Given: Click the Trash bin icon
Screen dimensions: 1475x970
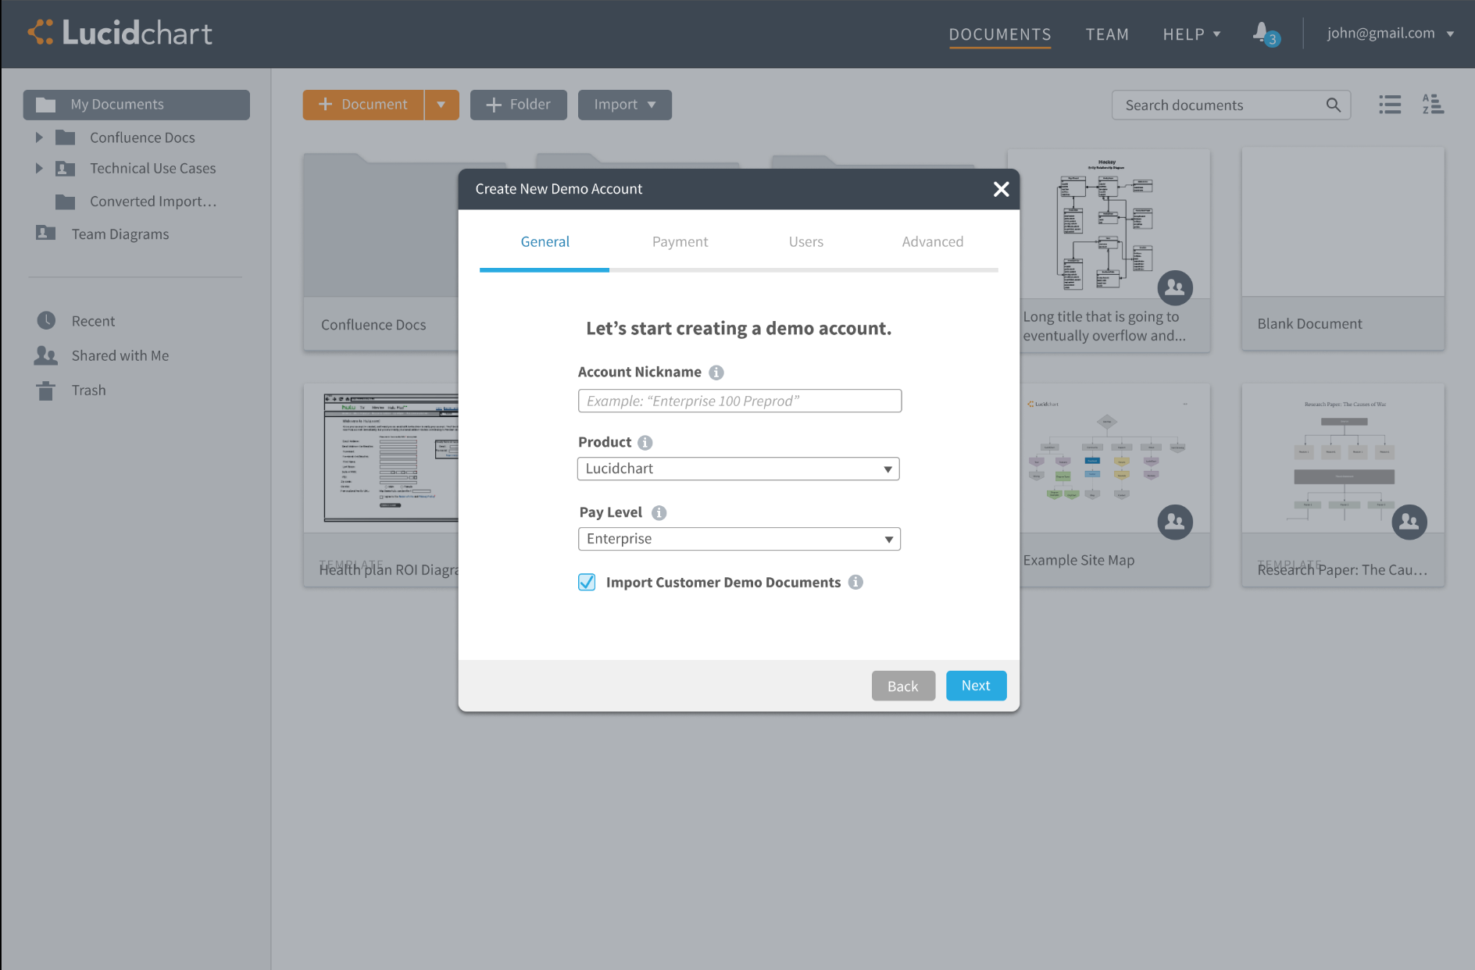Looking at the screenshot, I should (46, 390).
